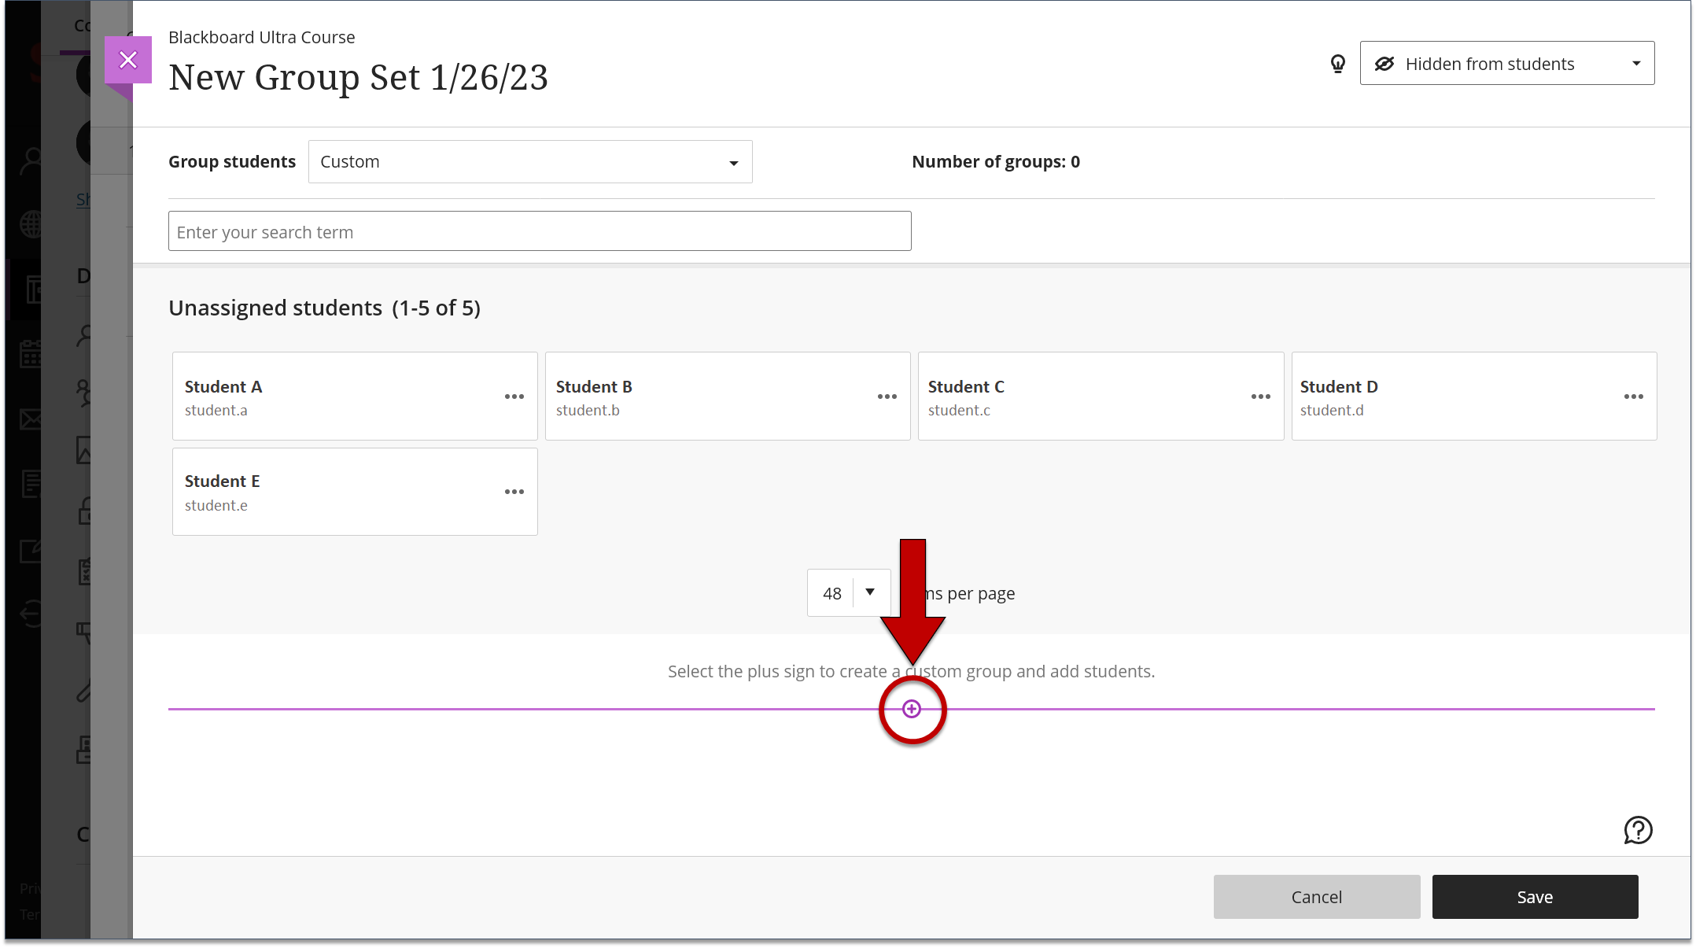Screen dimensions: 1696x948
Task: Click the Cancel button
Action: click(1316, 896)
